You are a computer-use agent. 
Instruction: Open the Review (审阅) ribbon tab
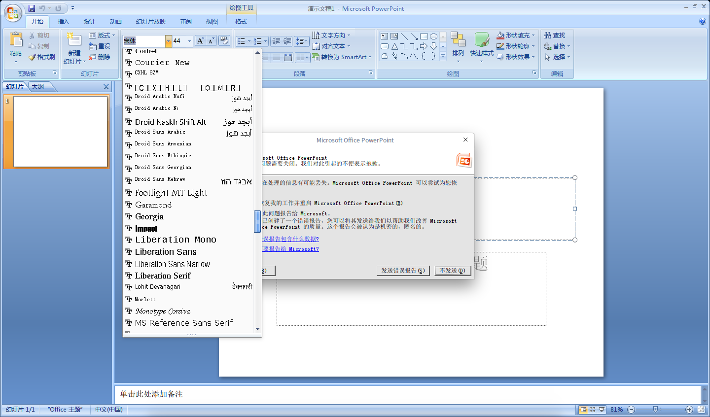pyautogui.click(x=186, y=22)
